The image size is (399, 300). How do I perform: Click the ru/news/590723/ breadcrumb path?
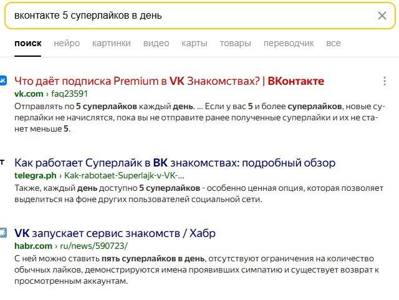tap(94, 246)
